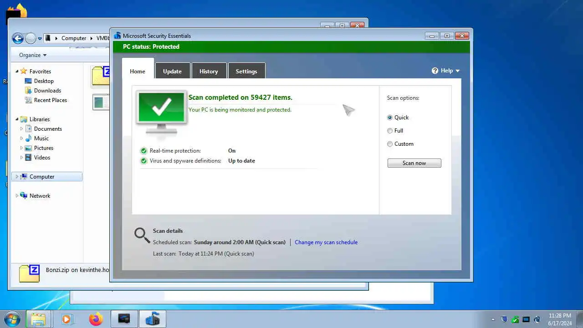
Task: Click the Virus and spyware definitions check icon
Action: pos(144,161)
